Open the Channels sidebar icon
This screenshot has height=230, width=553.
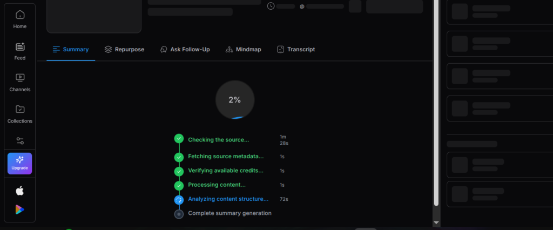click(x=20, y=78)
